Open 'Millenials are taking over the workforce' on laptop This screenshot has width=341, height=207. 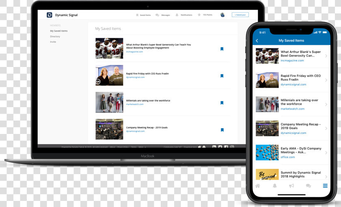click(148, 101)
